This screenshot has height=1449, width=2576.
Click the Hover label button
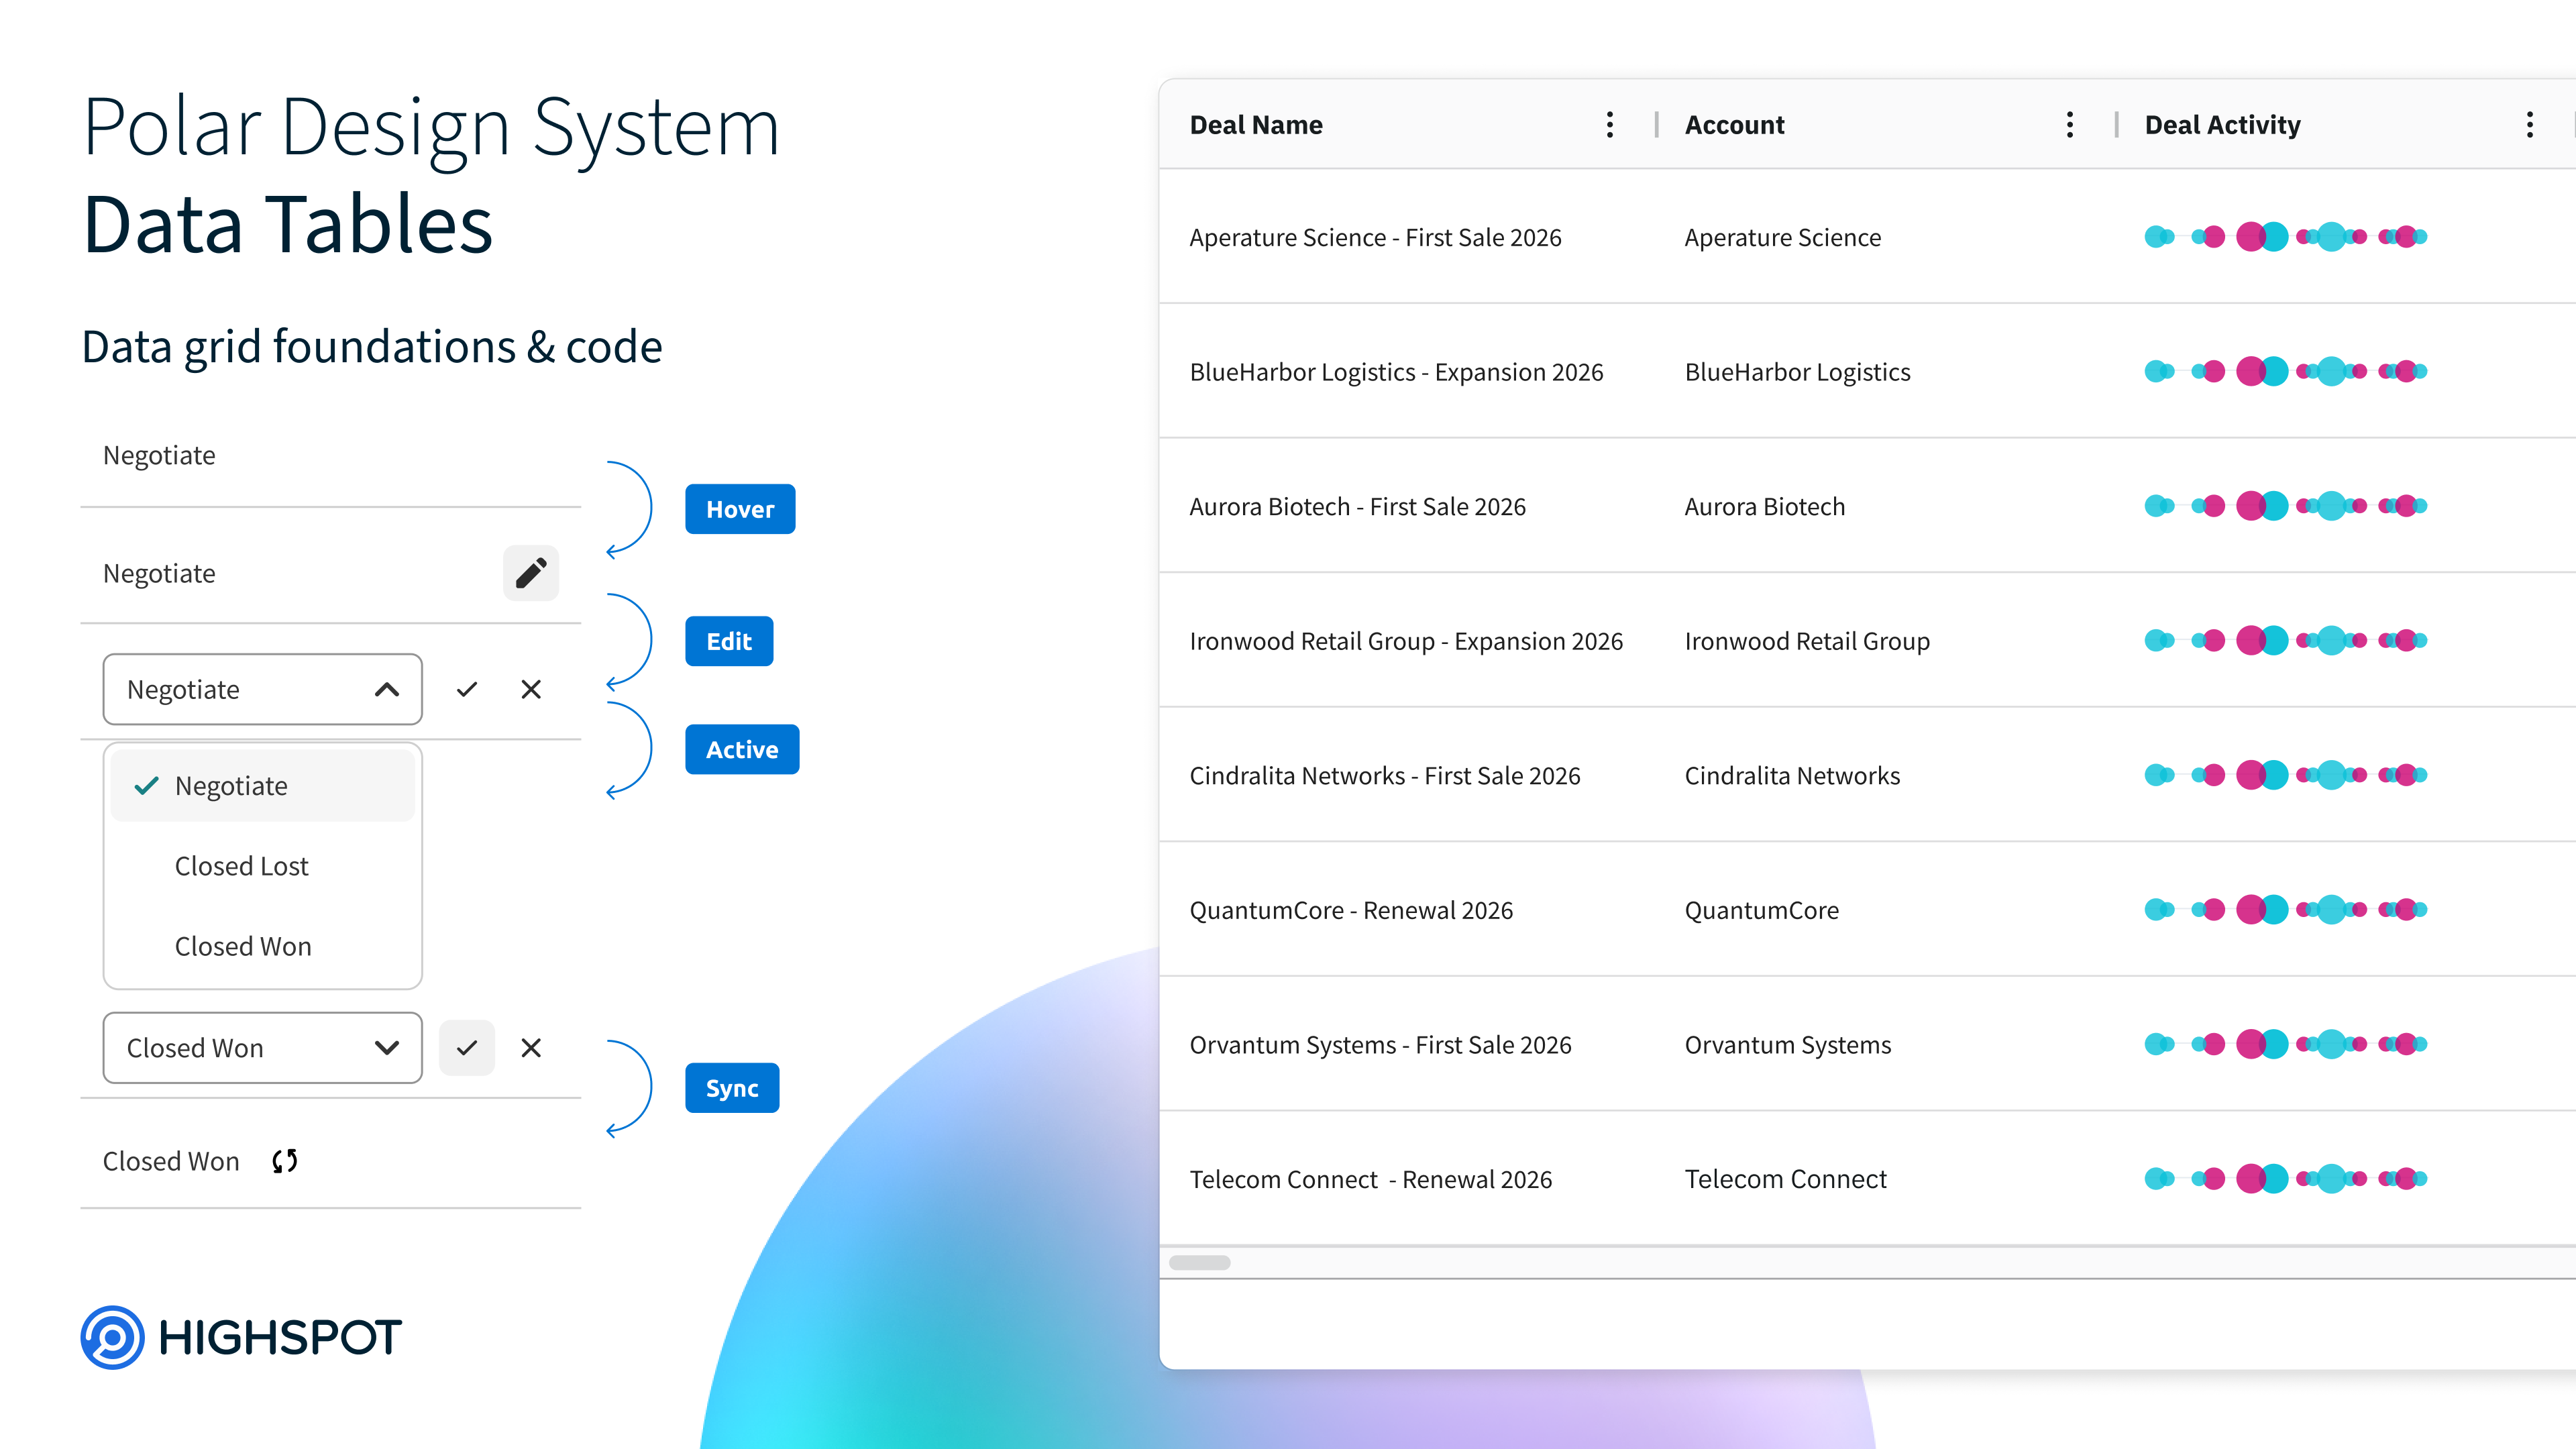point(740,509)
